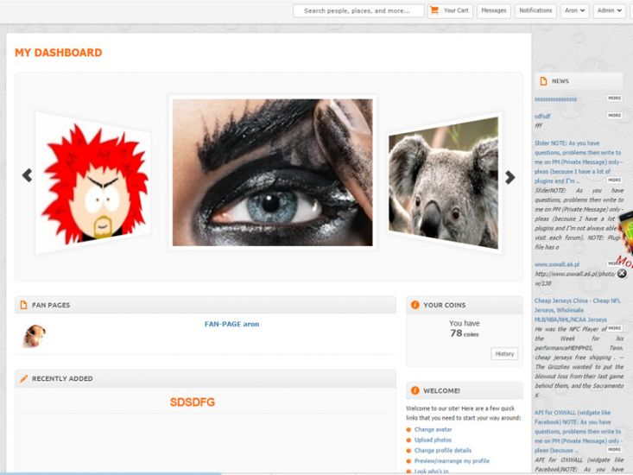
Task: Click the News panel document icon
Action: [x=542, y=81]
